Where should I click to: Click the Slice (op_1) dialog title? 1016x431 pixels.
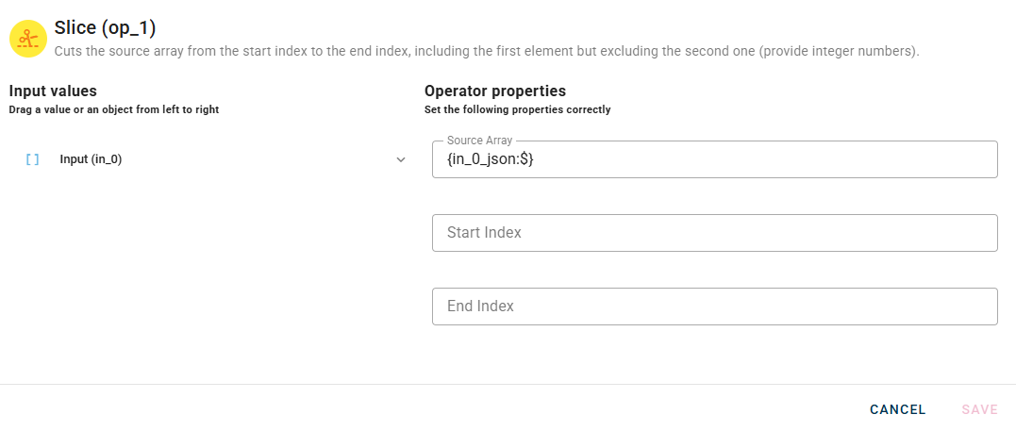[x=105, y=28]
